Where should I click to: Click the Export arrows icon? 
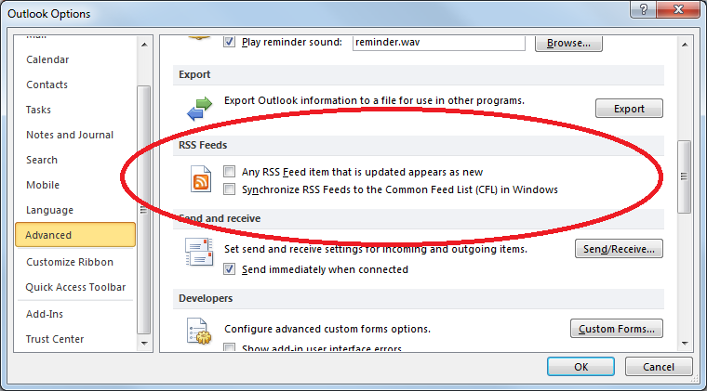click(199, 109)
